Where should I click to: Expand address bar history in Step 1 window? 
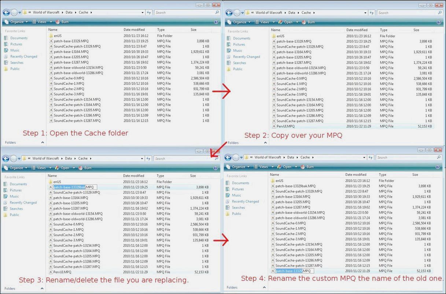coord(143,12)
